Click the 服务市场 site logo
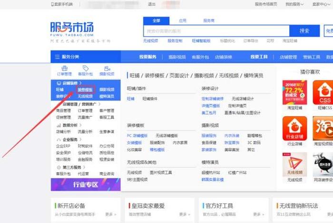This screenshot has width=333, height=223. (x=72, y=29)
